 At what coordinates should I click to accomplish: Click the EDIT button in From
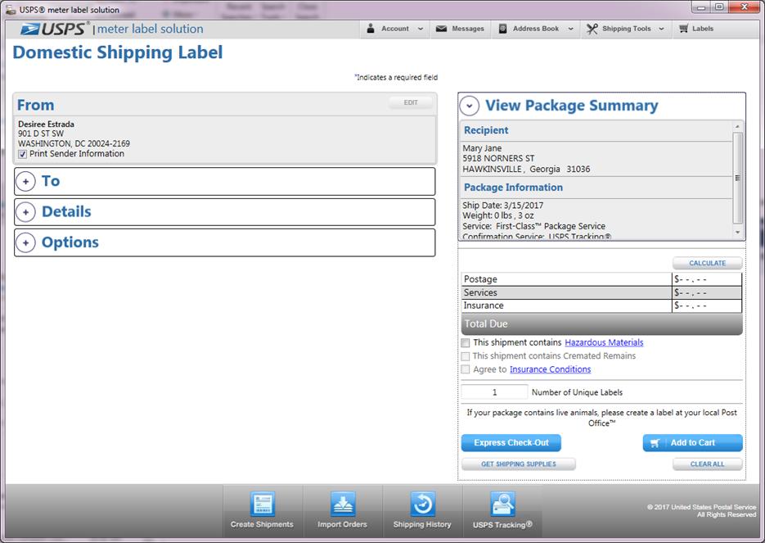[411, 102]
